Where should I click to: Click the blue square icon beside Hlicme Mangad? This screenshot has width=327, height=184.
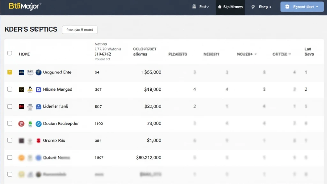39,89
